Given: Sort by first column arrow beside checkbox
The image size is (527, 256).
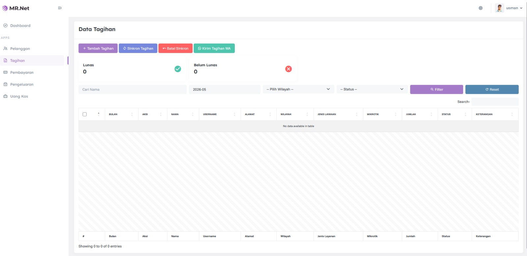Looking at the screenshot, I should pos(98,114).
